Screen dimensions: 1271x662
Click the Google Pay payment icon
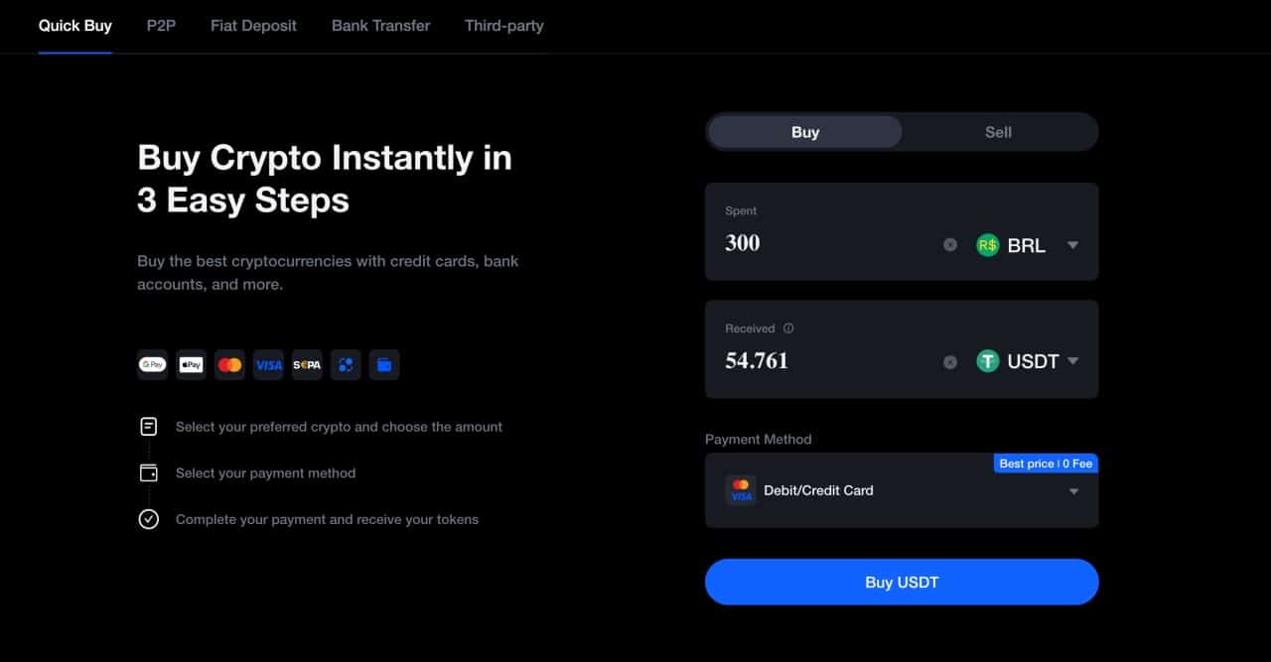pyautogui.click(x=152, y=364)
